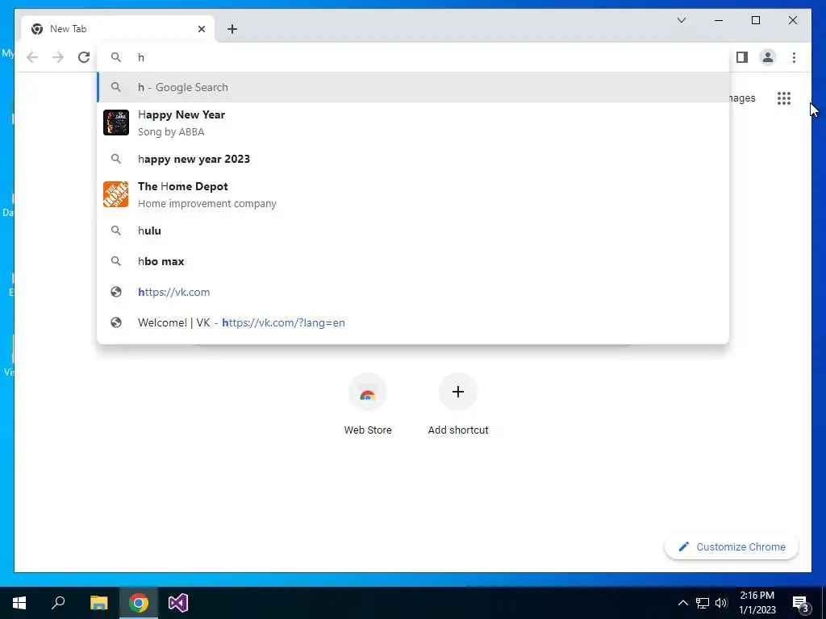The height and width of the screenshot is (619, 826).
Task: Click the browser forward arrow
Action: tap(58, 57)
